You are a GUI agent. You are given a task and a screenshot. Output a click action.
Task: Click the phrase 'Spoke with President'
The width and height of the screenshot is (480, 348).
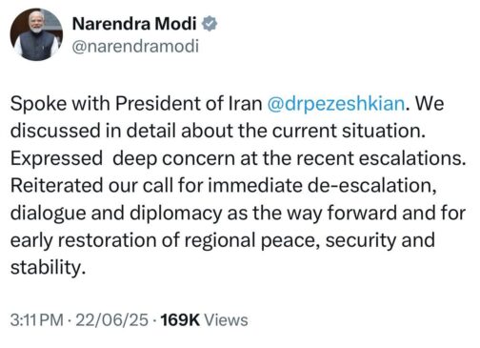tap(106, 104)
